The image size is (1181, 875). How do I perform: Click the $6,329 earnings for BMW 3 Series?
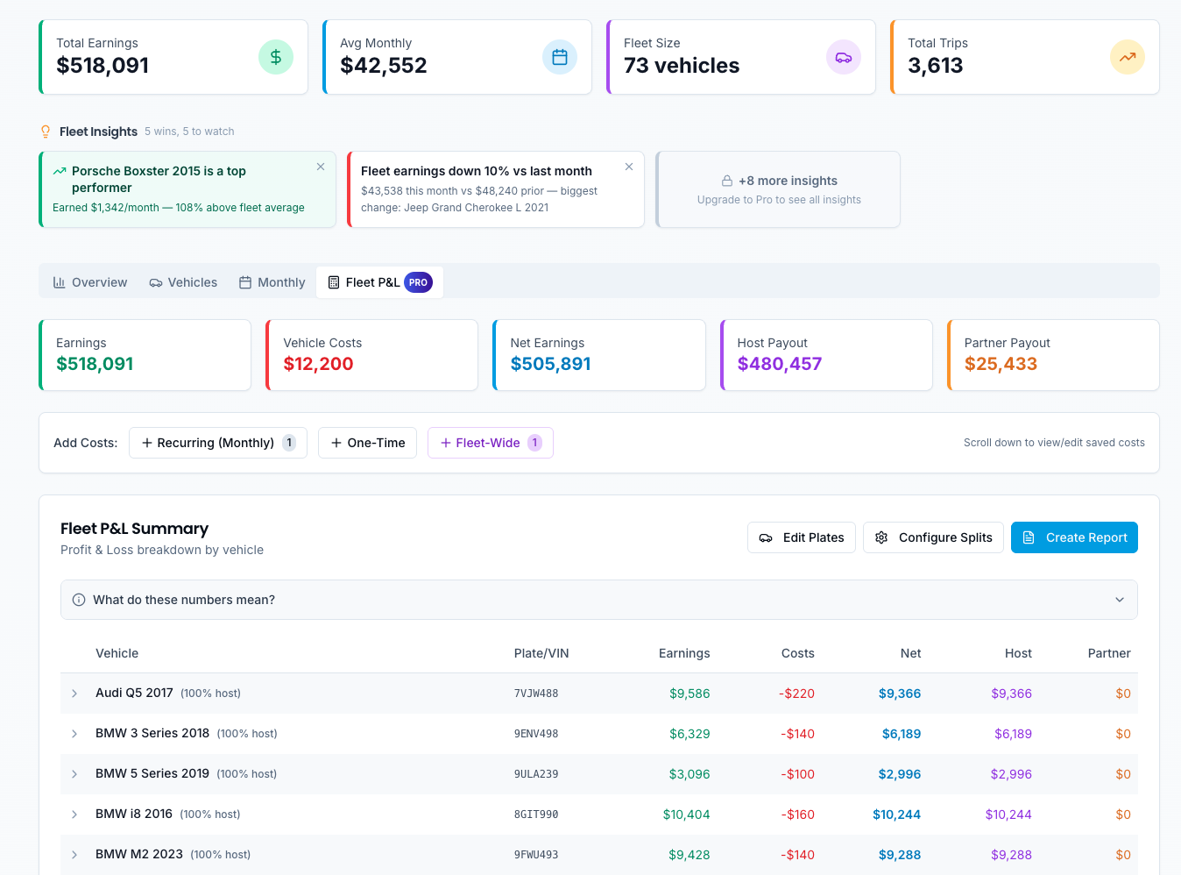pyautogui.click(x=690, y=734)
